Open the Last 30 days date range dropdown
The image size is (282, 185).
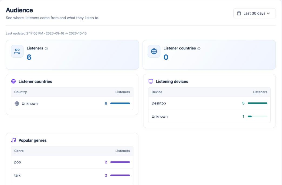pos(254,13)
